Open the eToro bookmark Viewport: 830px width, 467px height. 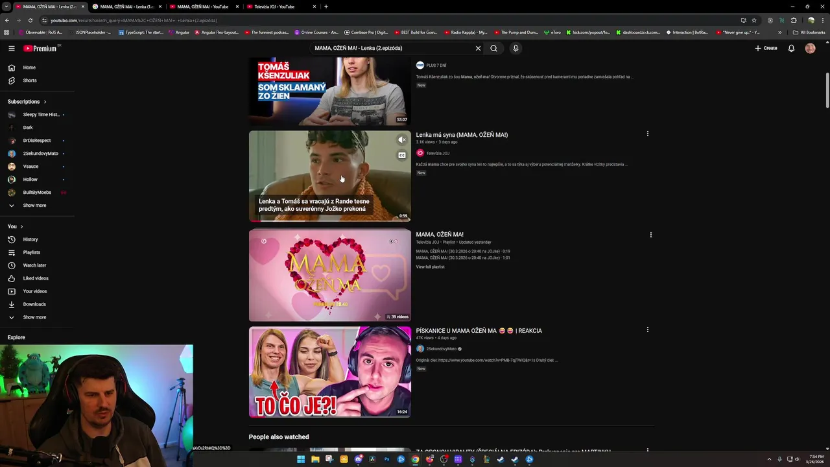pyautogui.click(x=552, y=32)
